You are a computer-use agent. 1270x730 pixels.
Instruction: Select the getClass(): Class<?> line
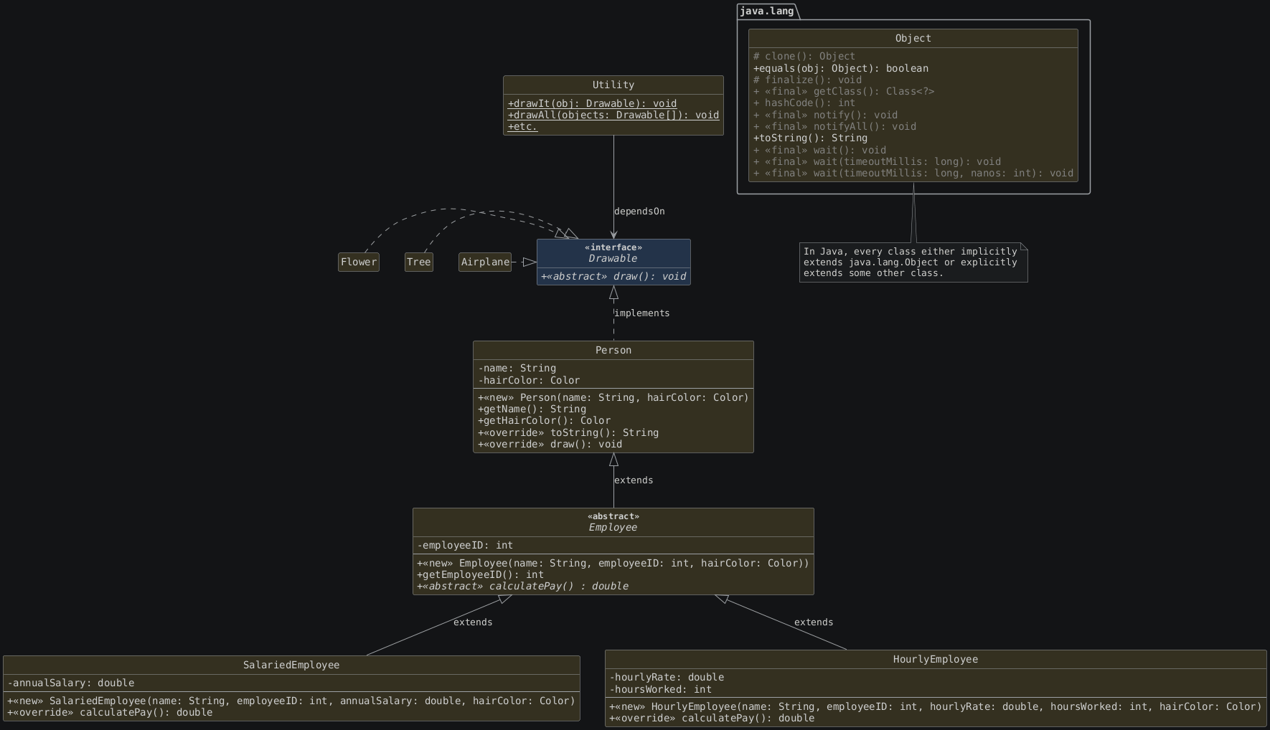pos(844,91)
